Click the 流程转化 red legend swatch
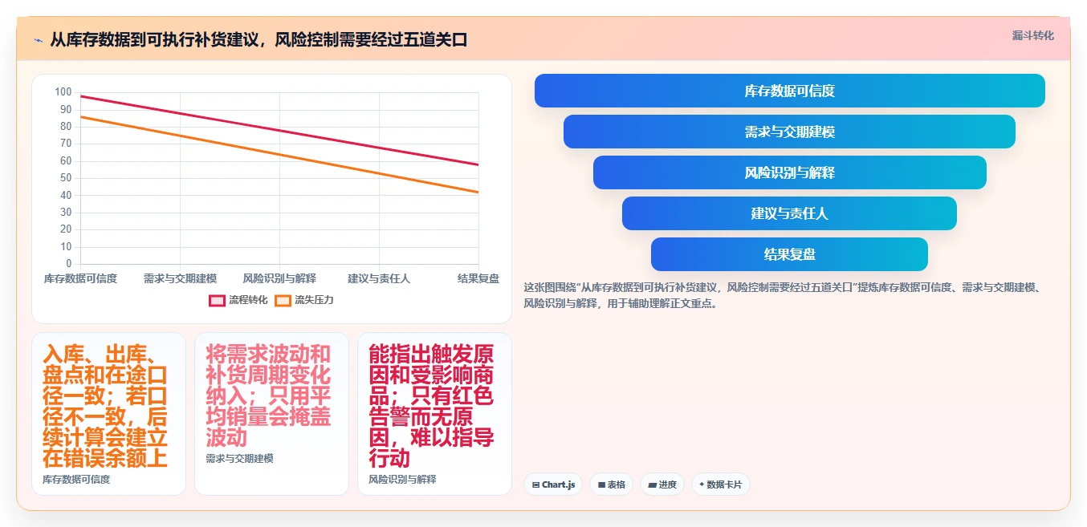1087x527 pixels. [x=217, y=300]
